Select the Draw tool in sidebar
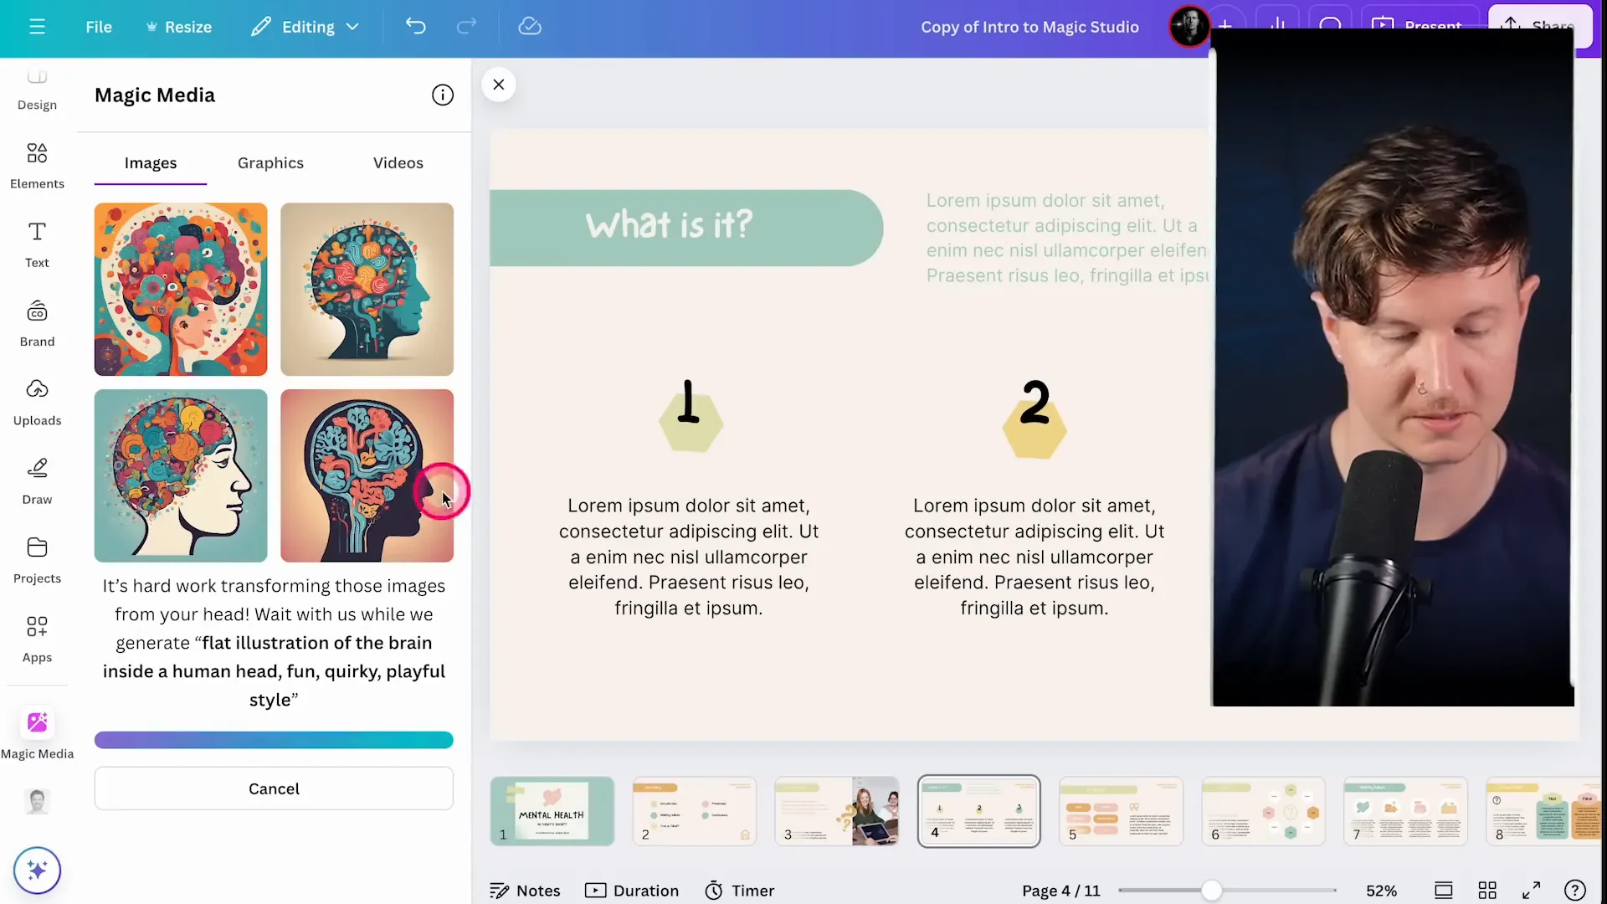The height and width of the screenshot is (904, 1607). [37, 481]
